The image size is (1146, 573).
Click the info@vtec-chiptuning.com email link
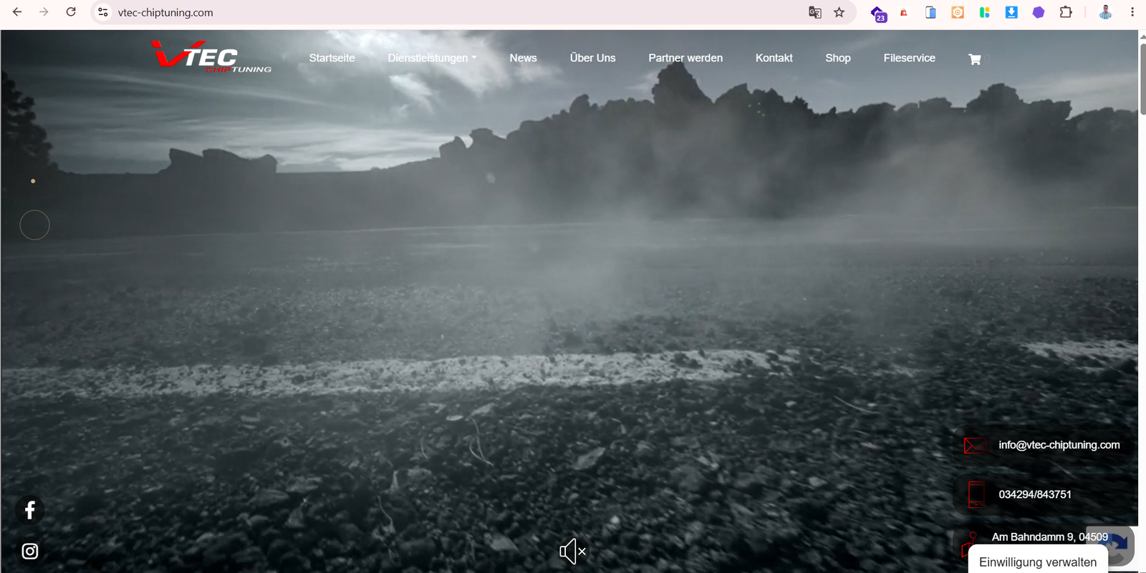point(1059,445)
